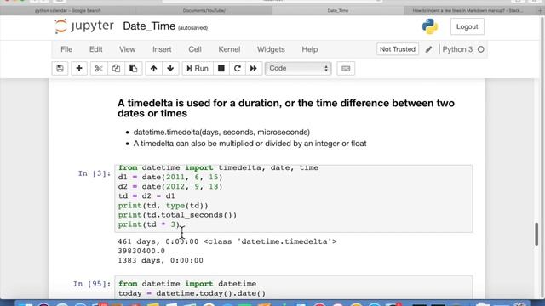Click the Not Trusted button
The height and width of the screenshot is (306, 545).
point(398,49)
